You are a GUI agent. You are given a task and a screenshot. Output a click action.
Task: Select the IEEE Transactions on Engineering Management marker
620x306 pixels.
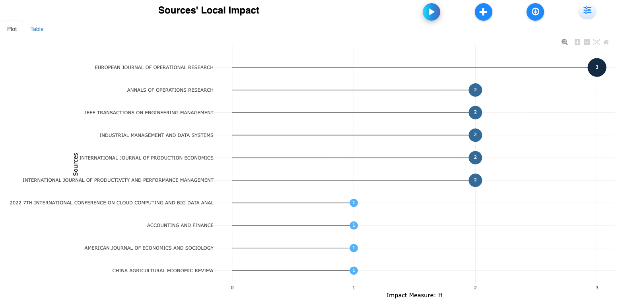(x=475, y=113)
